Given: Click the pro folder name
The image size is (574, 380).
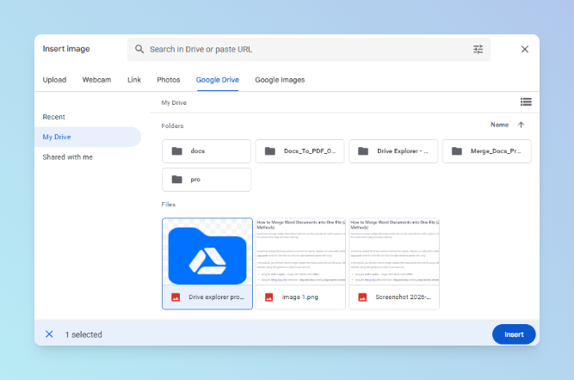Looking at the screenshot, I should [195, 180].
